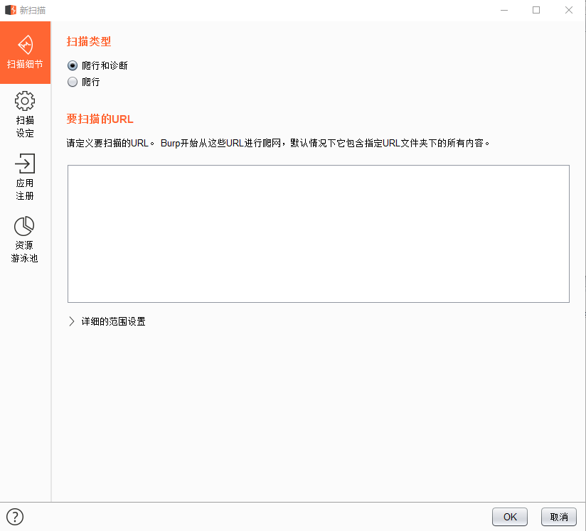Cancel the new scan with 取消

pos(559,517)
